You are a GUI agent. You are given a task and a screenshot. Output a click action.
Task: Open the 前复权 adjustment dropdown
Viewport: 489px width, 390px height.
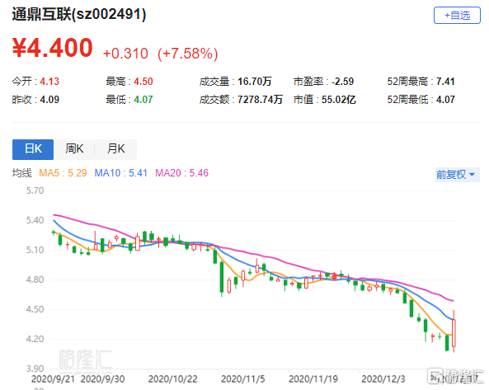pyautogui.click(x=457, y=174)
